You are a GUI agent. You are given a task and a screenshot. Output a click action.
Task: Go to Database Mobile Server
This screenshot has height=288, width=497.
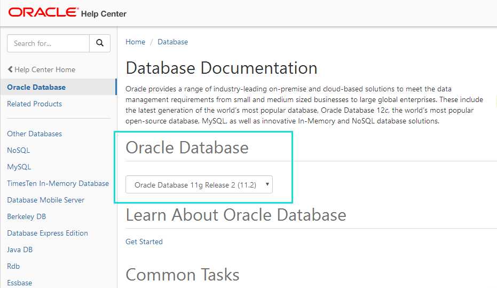[45, 200]
